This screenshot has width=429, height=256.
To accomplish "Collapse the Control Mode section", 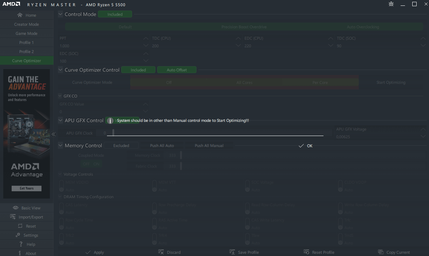I will (60, 14).
